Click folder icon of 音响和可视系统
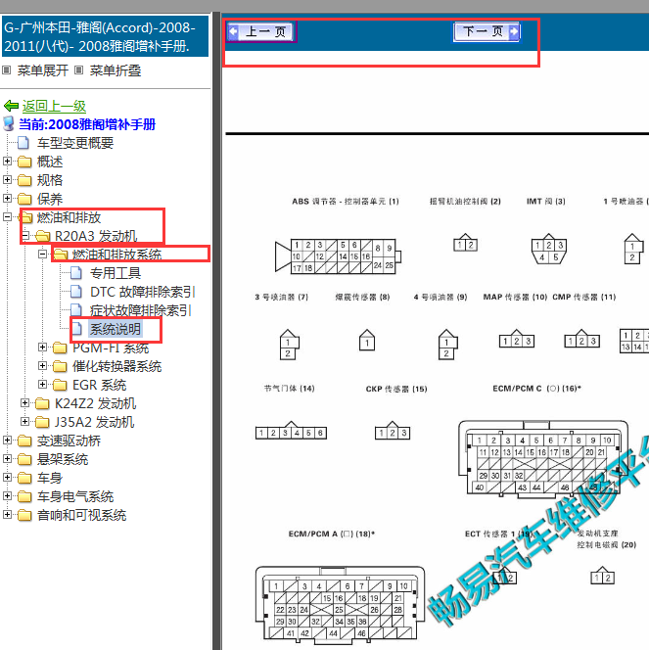This screenshot has width=649, height=650. pos(24,515)
